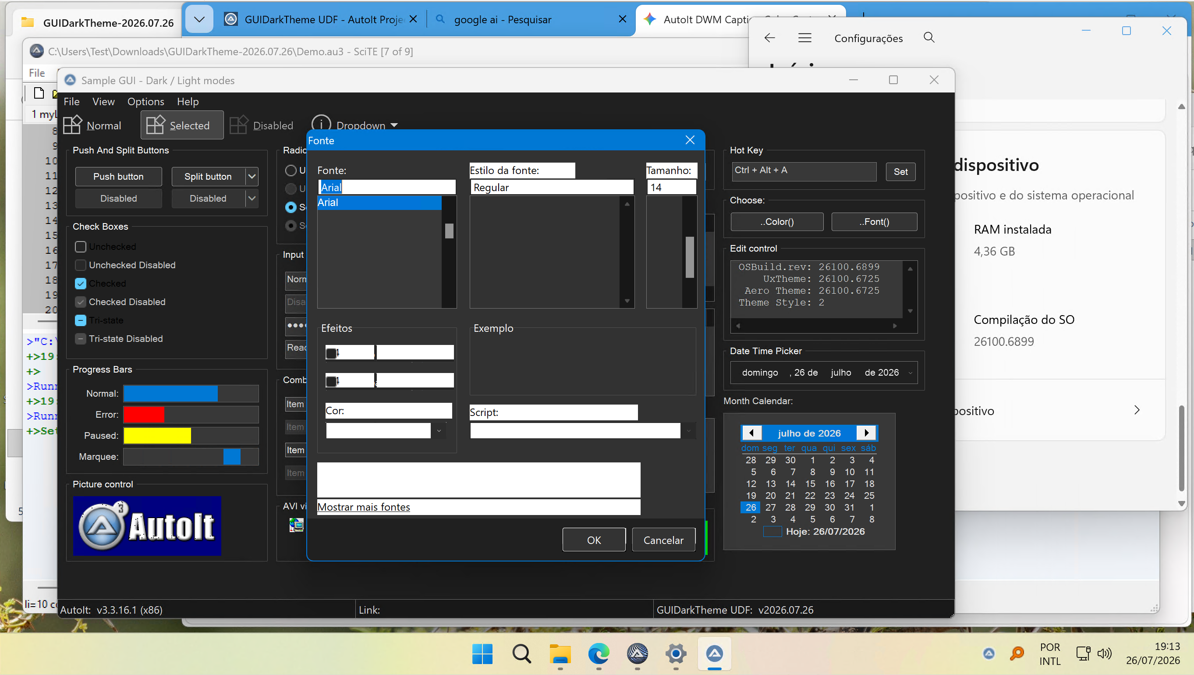Click the Normal toolbar icon in Sample GUI
Screen dimensions: 1194x675
[x=72, y=125]
